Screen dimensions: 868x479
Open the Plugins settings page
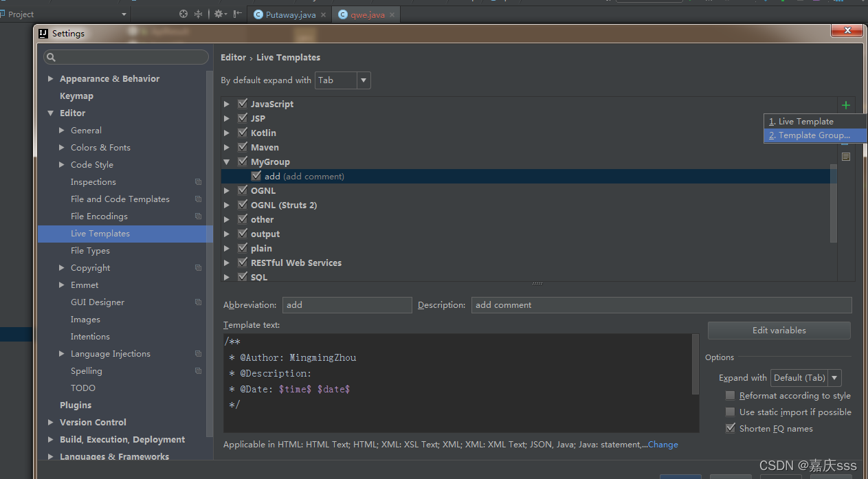[76, 405]
